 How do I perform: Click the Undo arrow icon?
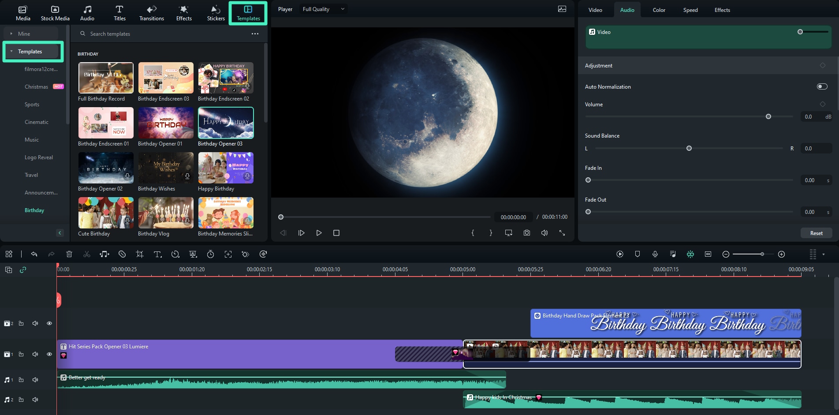[34, 254]
